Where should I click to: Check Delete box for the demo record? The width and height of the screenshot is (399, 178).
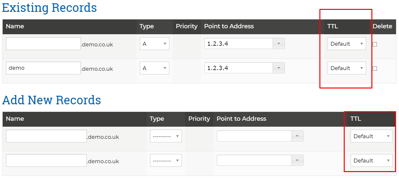click(x=375, y=68)
